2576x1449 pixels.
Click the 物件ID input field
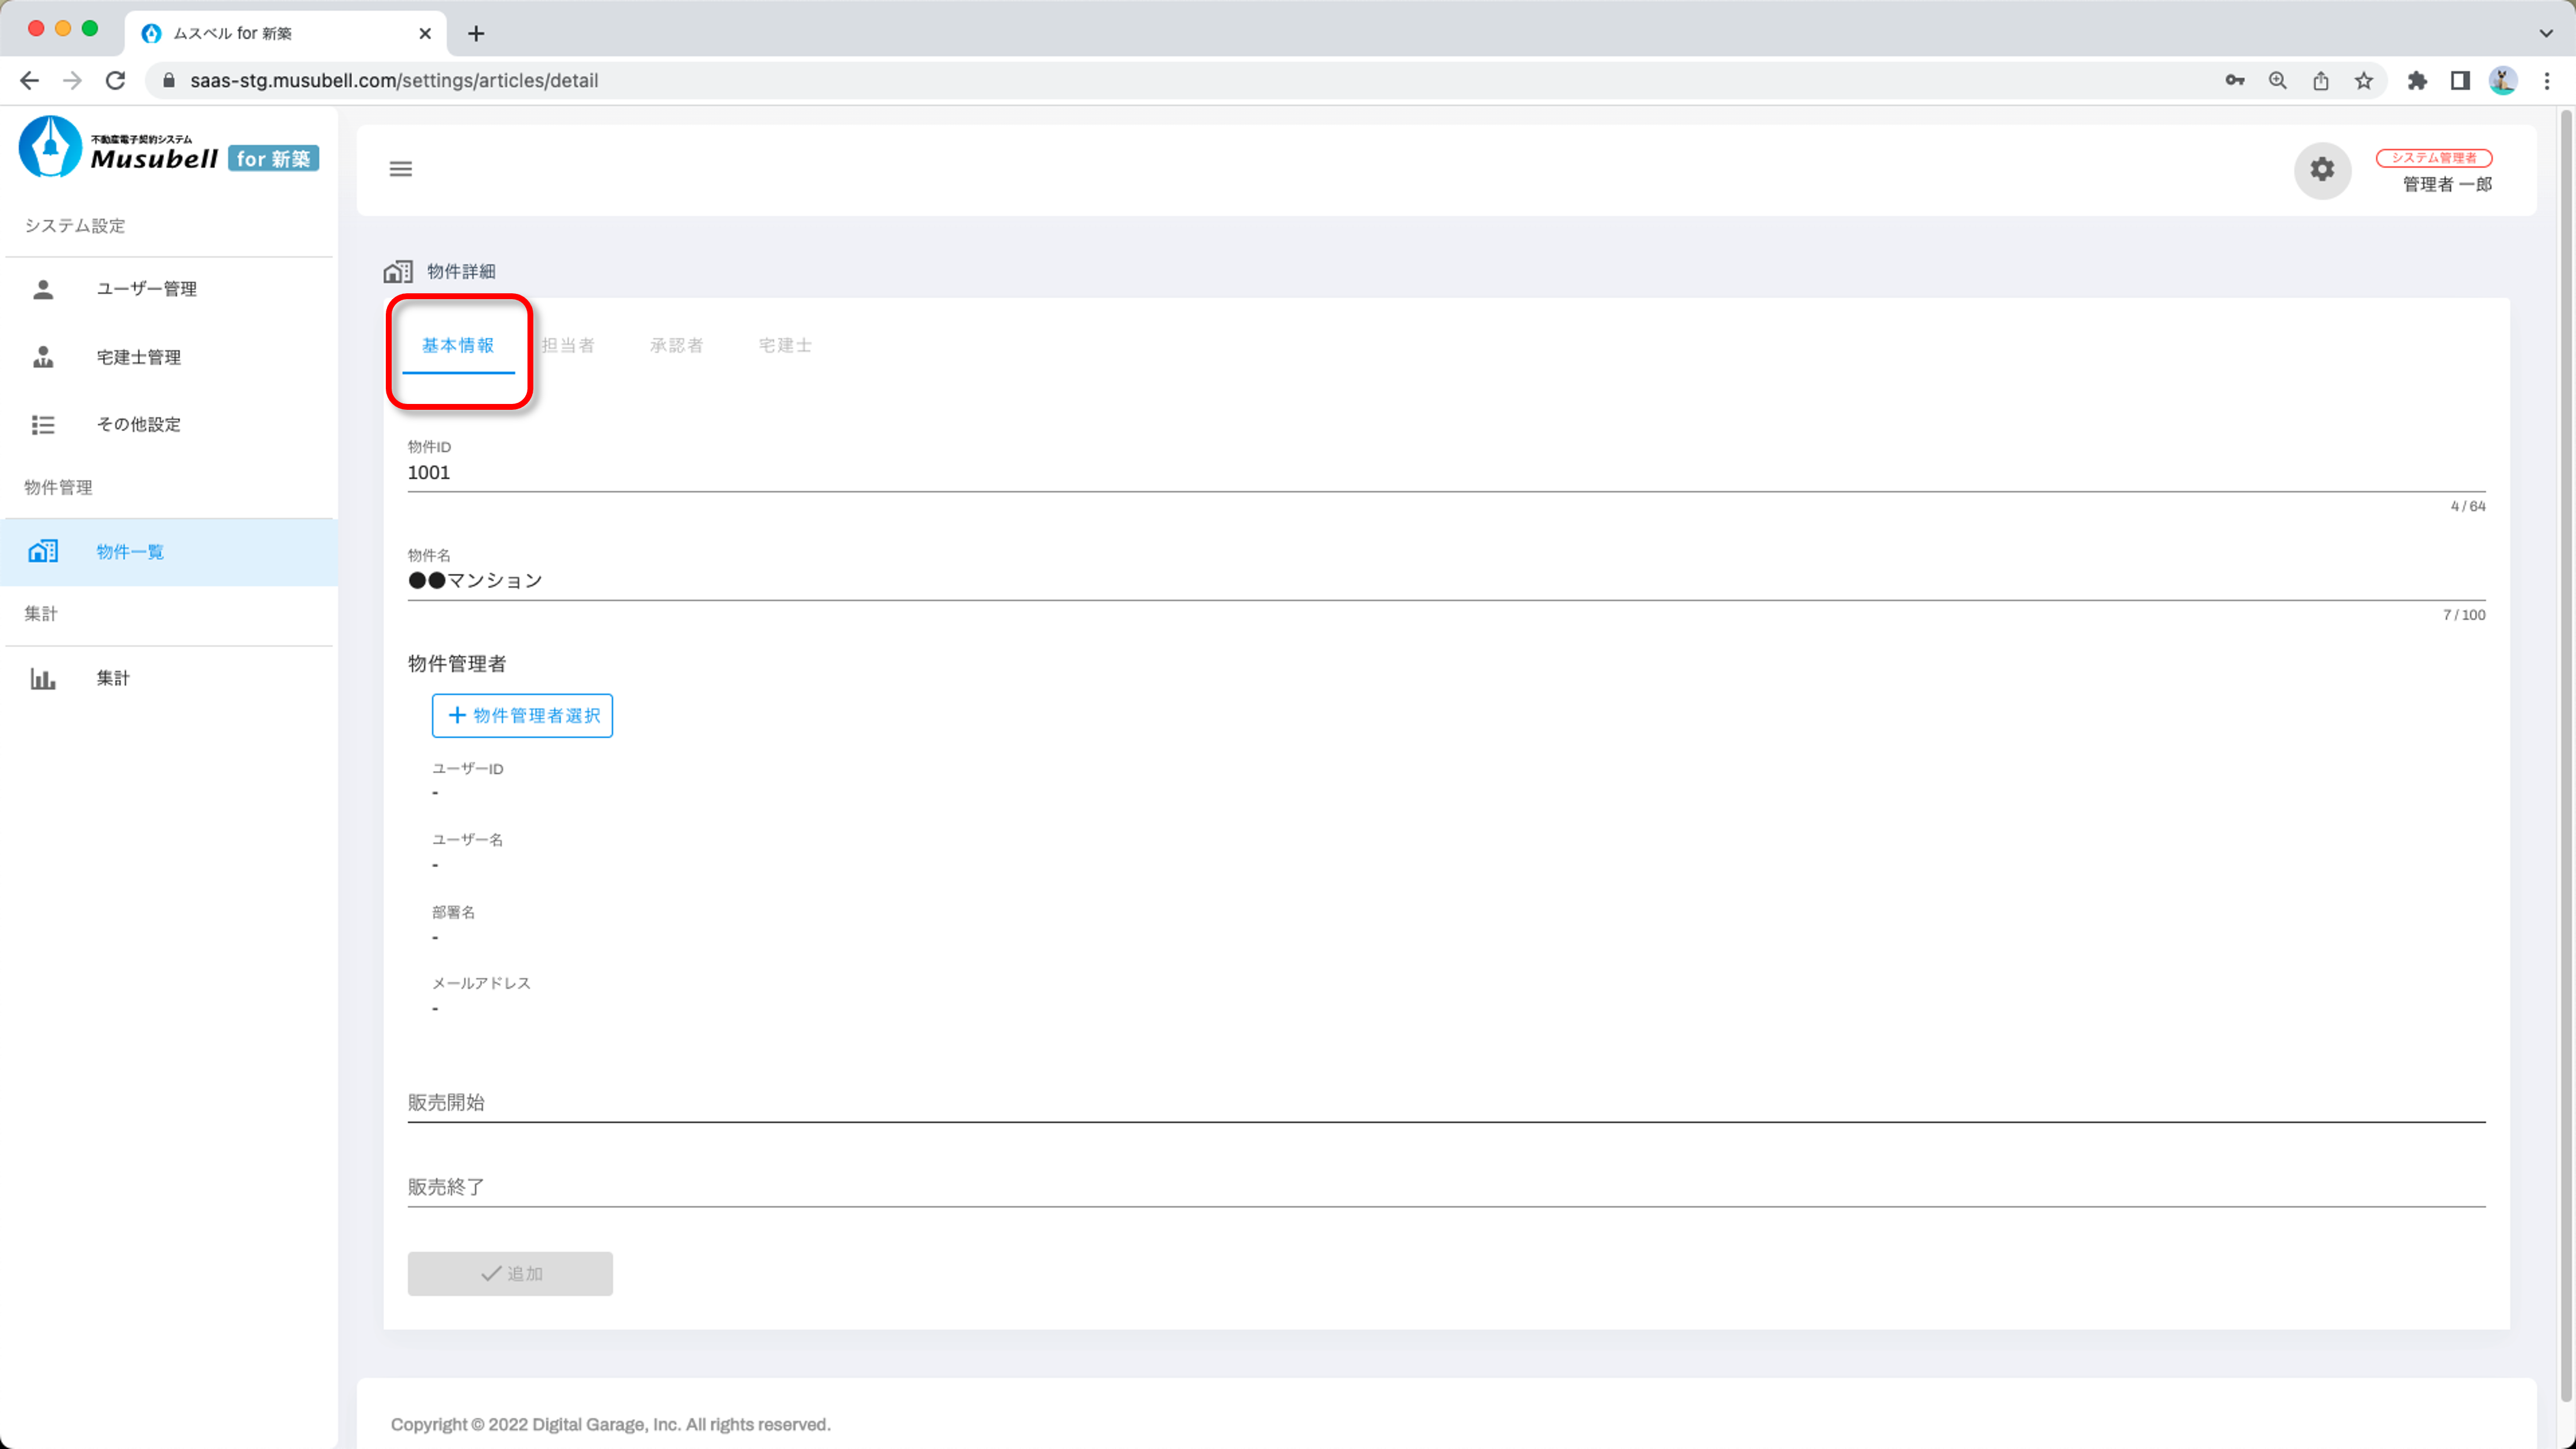click(x=1445, y=472)
